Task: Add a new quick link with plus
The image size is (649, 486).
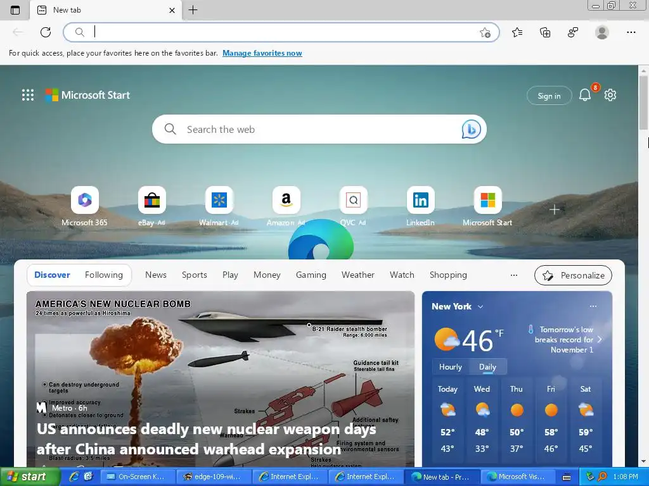Action: (554, 209)
